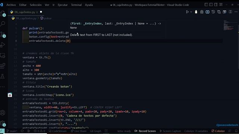The width and height of the screenshot is (239, 134).
Task: Open the Manage gear menu
Action: (x=3, y=123)
